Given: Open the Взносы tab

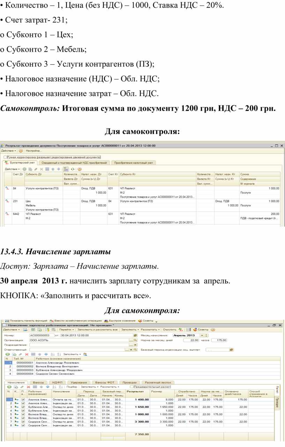Looking at the screenshot, I should [39, 383].
